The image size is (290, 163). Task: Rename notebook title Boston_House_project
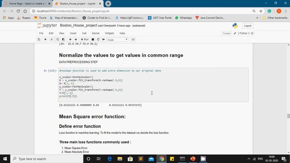pyautogui.click(x=78, y=25)
